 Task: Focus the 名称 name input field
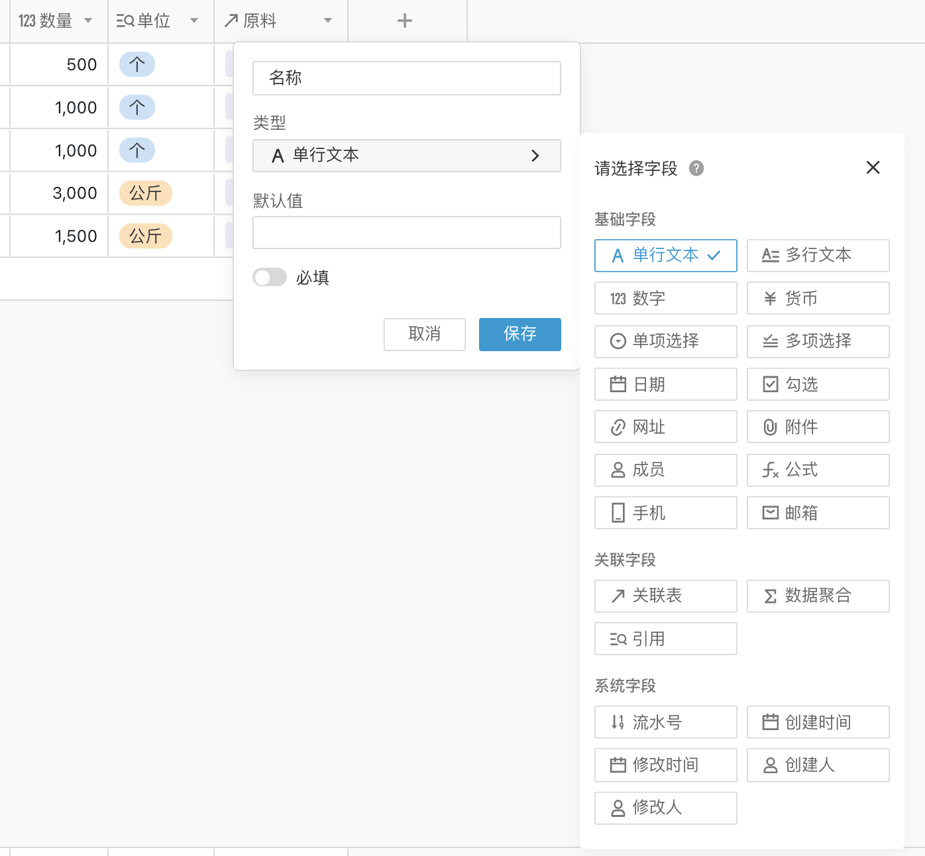tap(407, 78)
